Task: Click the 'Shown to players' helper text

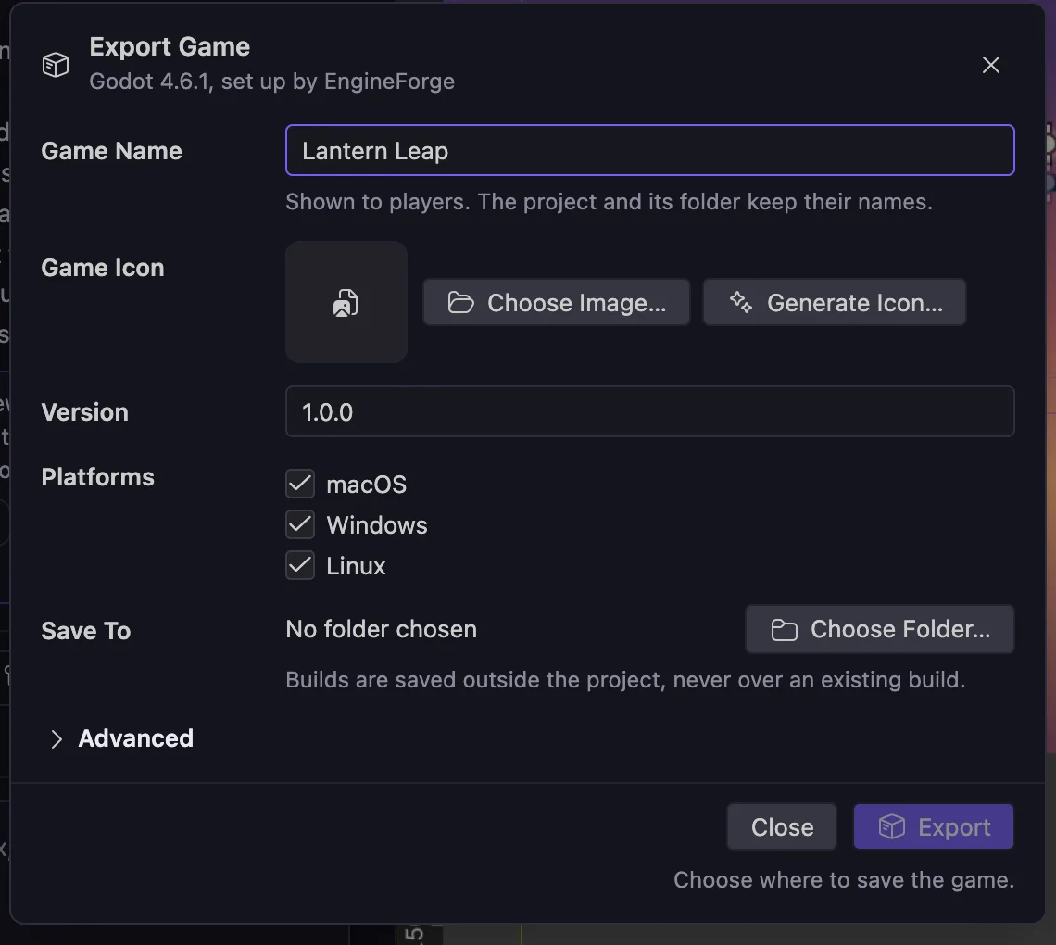Action: [609, 201]
